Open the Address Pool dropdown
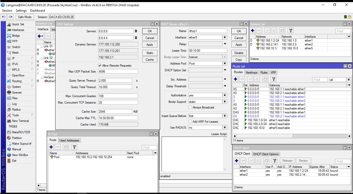The width and height of the screenshot is (353, 194). (x=225, y=64)
